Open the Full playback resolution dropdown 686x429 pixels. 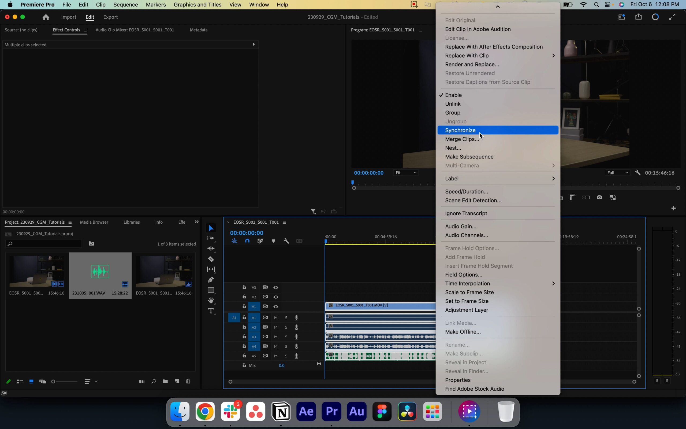point(617,172)
